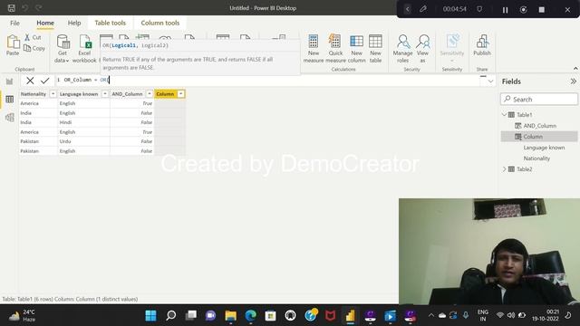Viewport: 580px width, 326px height.
Task: Click the Copy button
Action: (x=34, y=48)
